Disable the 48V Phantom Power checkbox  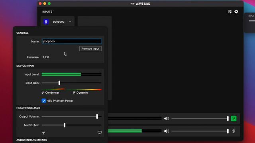tap(44, 100)
